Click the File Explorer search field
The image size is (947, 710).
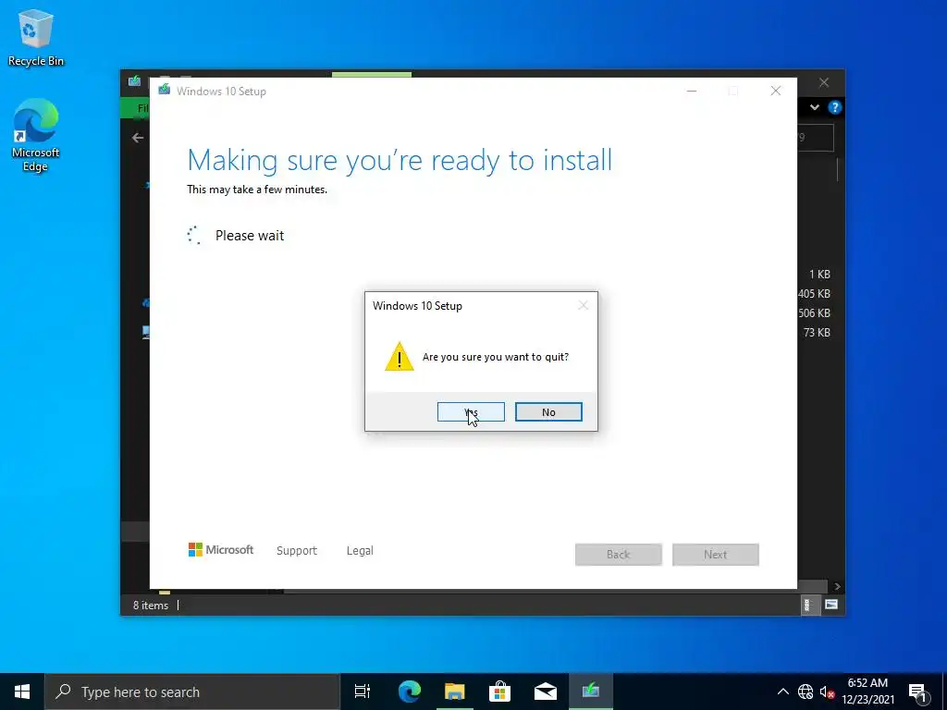[816, 138]
